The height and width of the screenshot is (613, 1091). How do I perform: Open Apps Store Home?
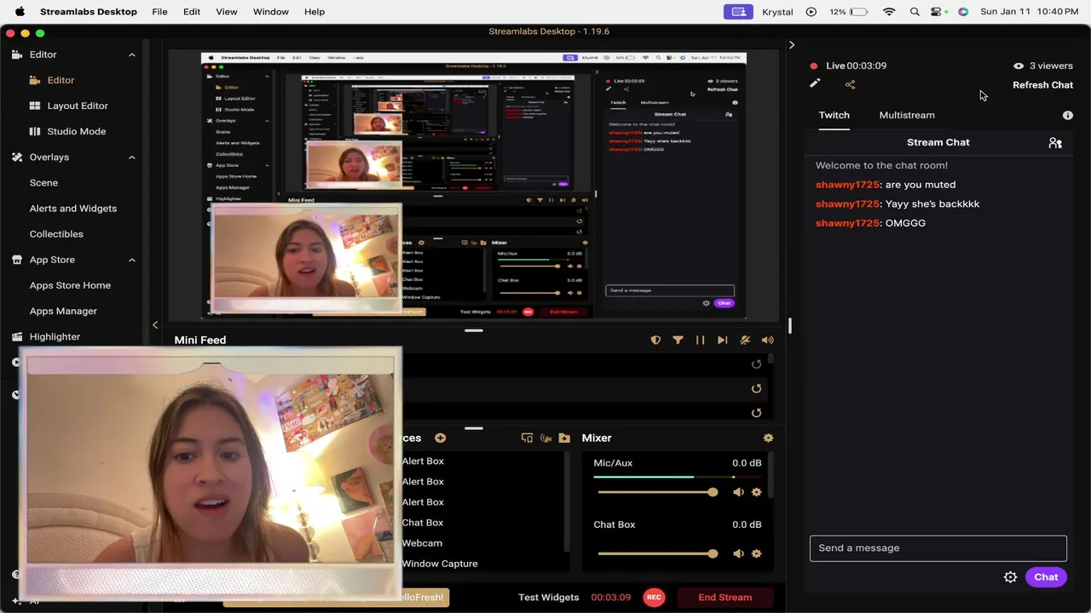70,285
